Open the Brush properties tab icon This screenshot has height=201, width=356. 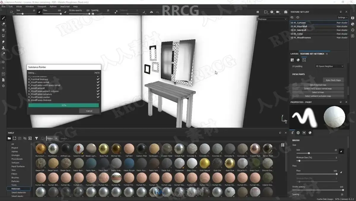[x=292, y=133]
